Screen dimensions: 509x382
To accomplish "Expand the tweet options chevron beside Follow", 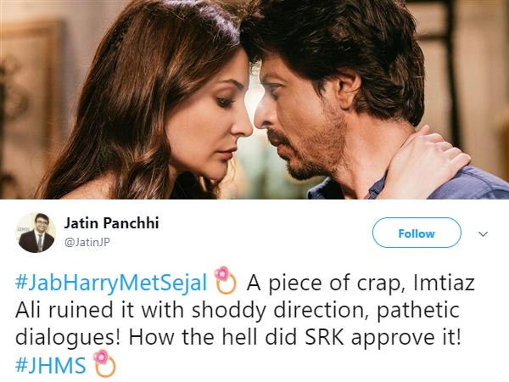I will pos(483,234).
